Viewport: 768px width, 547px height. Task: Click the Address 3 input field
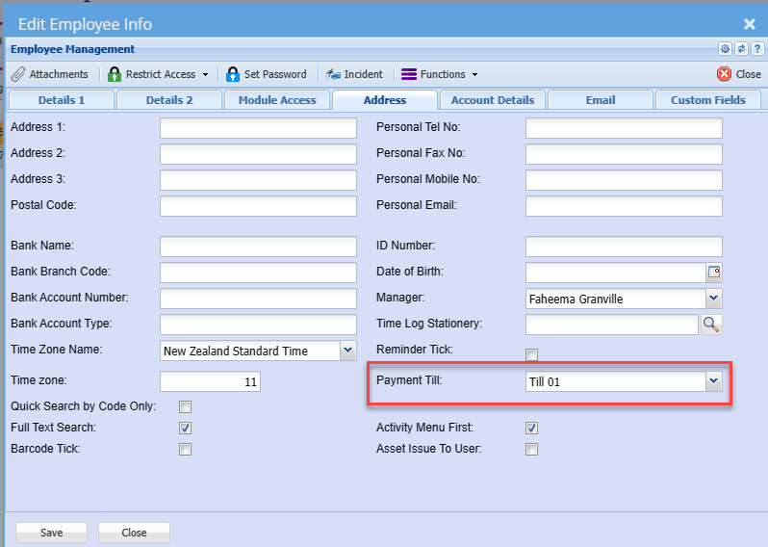258,180
